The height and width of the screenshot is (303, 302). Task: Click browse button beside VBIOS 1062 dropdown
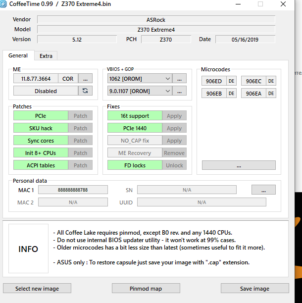179,79
